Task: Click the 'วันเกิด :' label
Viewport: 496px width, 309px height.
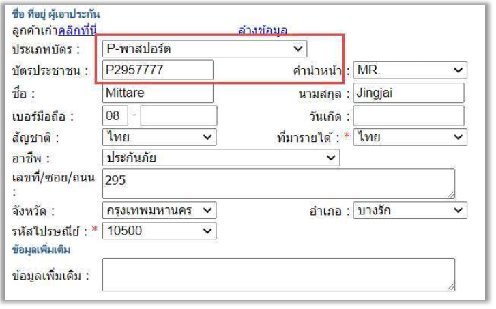Action: [x=330, y=117]
